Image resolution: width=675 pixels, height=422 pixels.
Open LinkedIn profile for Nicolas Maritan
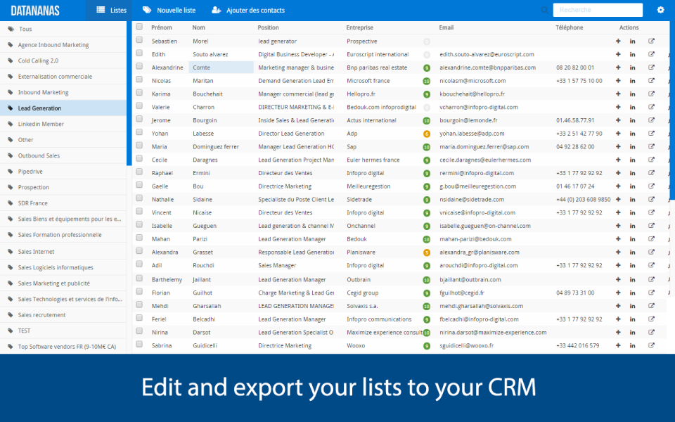coord(632,81)
